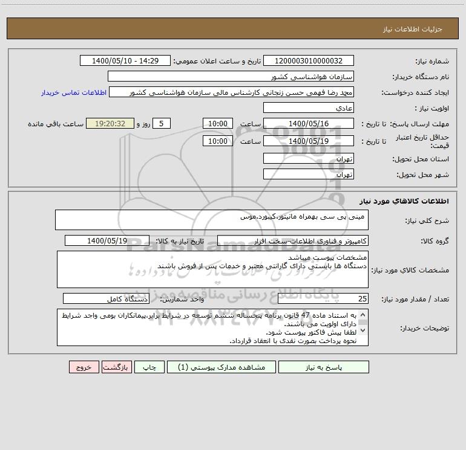The image size is (466, 450).
Task: Click remaining days field showing 5
Action: 162,124
